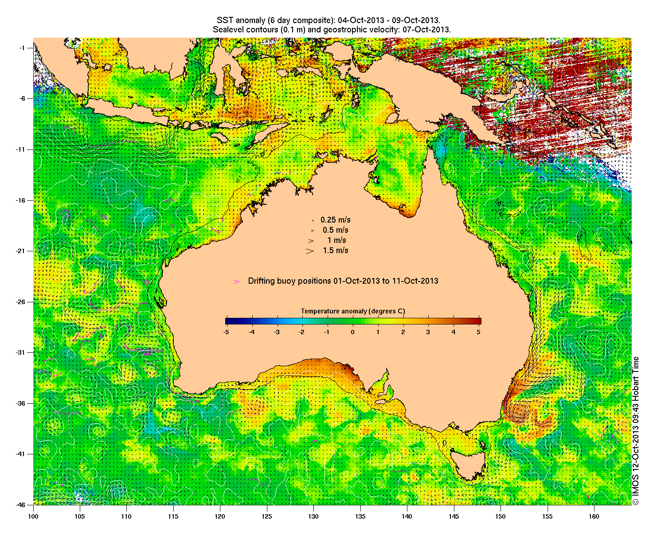Viewport: 665px width, 543px height.
Task: Click latitude axis label -41
Action: click(x=21, y=454)
